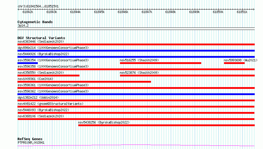Open nsv523876 (Shaikh2009) label
This screenshot has height=149, width=263.
click(139, 73)
